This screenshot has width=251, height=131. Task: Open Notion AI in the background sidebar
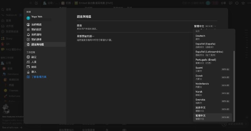pyautogui.click(x=11, y=15)
